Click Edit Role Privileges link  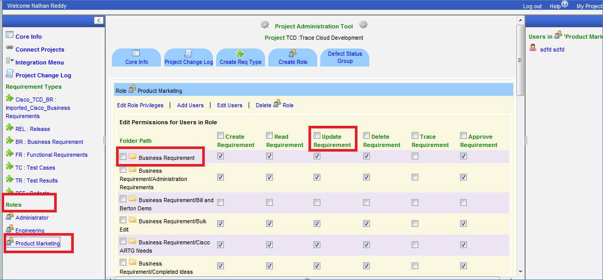140,105
